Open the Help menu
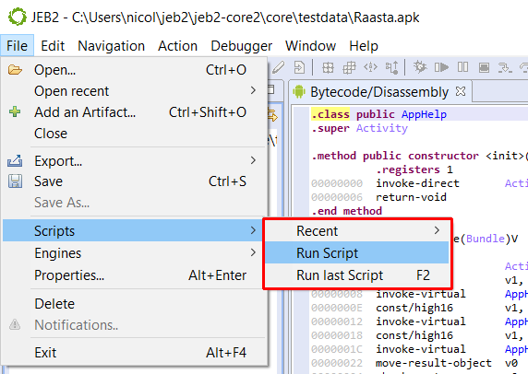 [364, 45]
